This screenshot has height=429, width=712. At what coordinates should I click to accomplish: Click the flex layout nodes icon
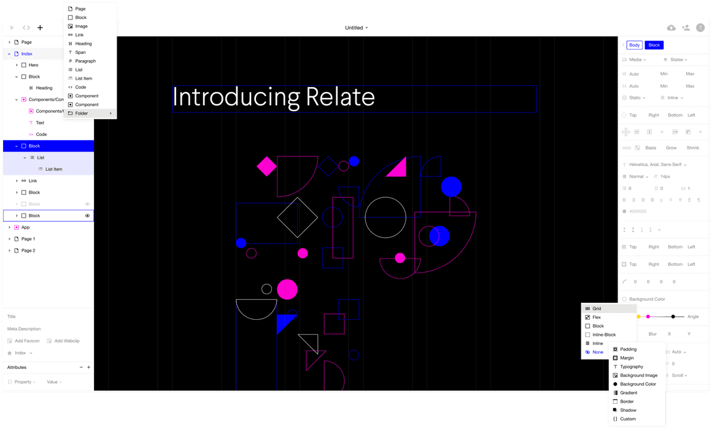tap(625, 132)
